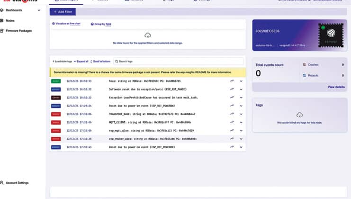
Task: Expand the 17:29 power-on reset row chevron
Action: point(241,106)
